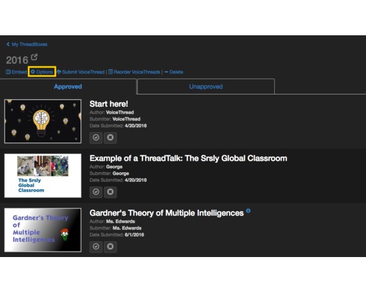
Task: Open the Start here! thumbnail
Action: 43,121
